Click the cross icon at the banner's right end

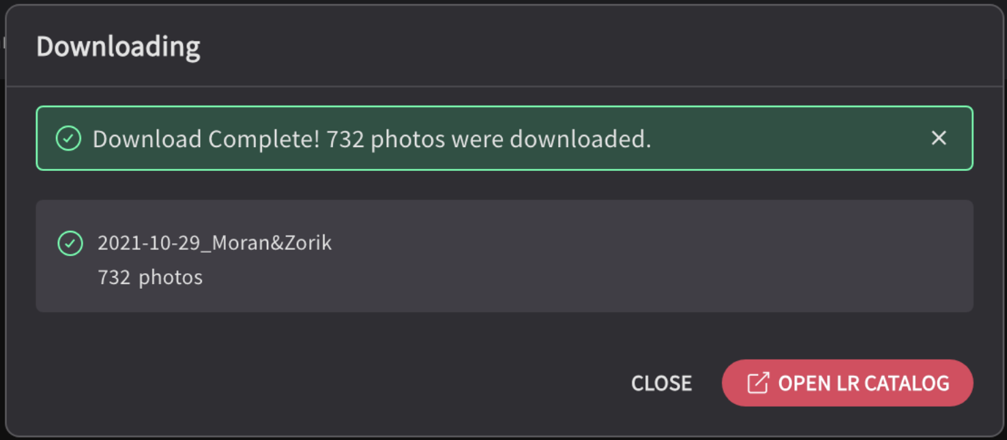939,138
